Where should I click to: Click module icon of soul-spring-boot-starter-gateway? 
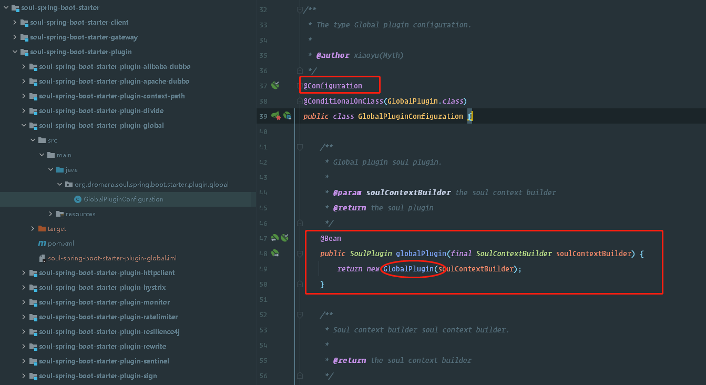(24, 37)
